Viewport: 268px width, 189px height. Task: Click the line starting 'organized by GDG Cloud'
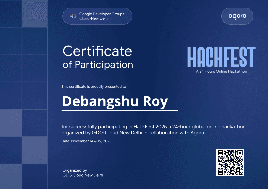tap(133, 133)
